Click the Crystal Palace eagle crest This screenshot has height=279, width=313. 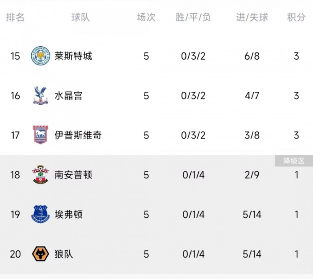click(x=40, y=96)
